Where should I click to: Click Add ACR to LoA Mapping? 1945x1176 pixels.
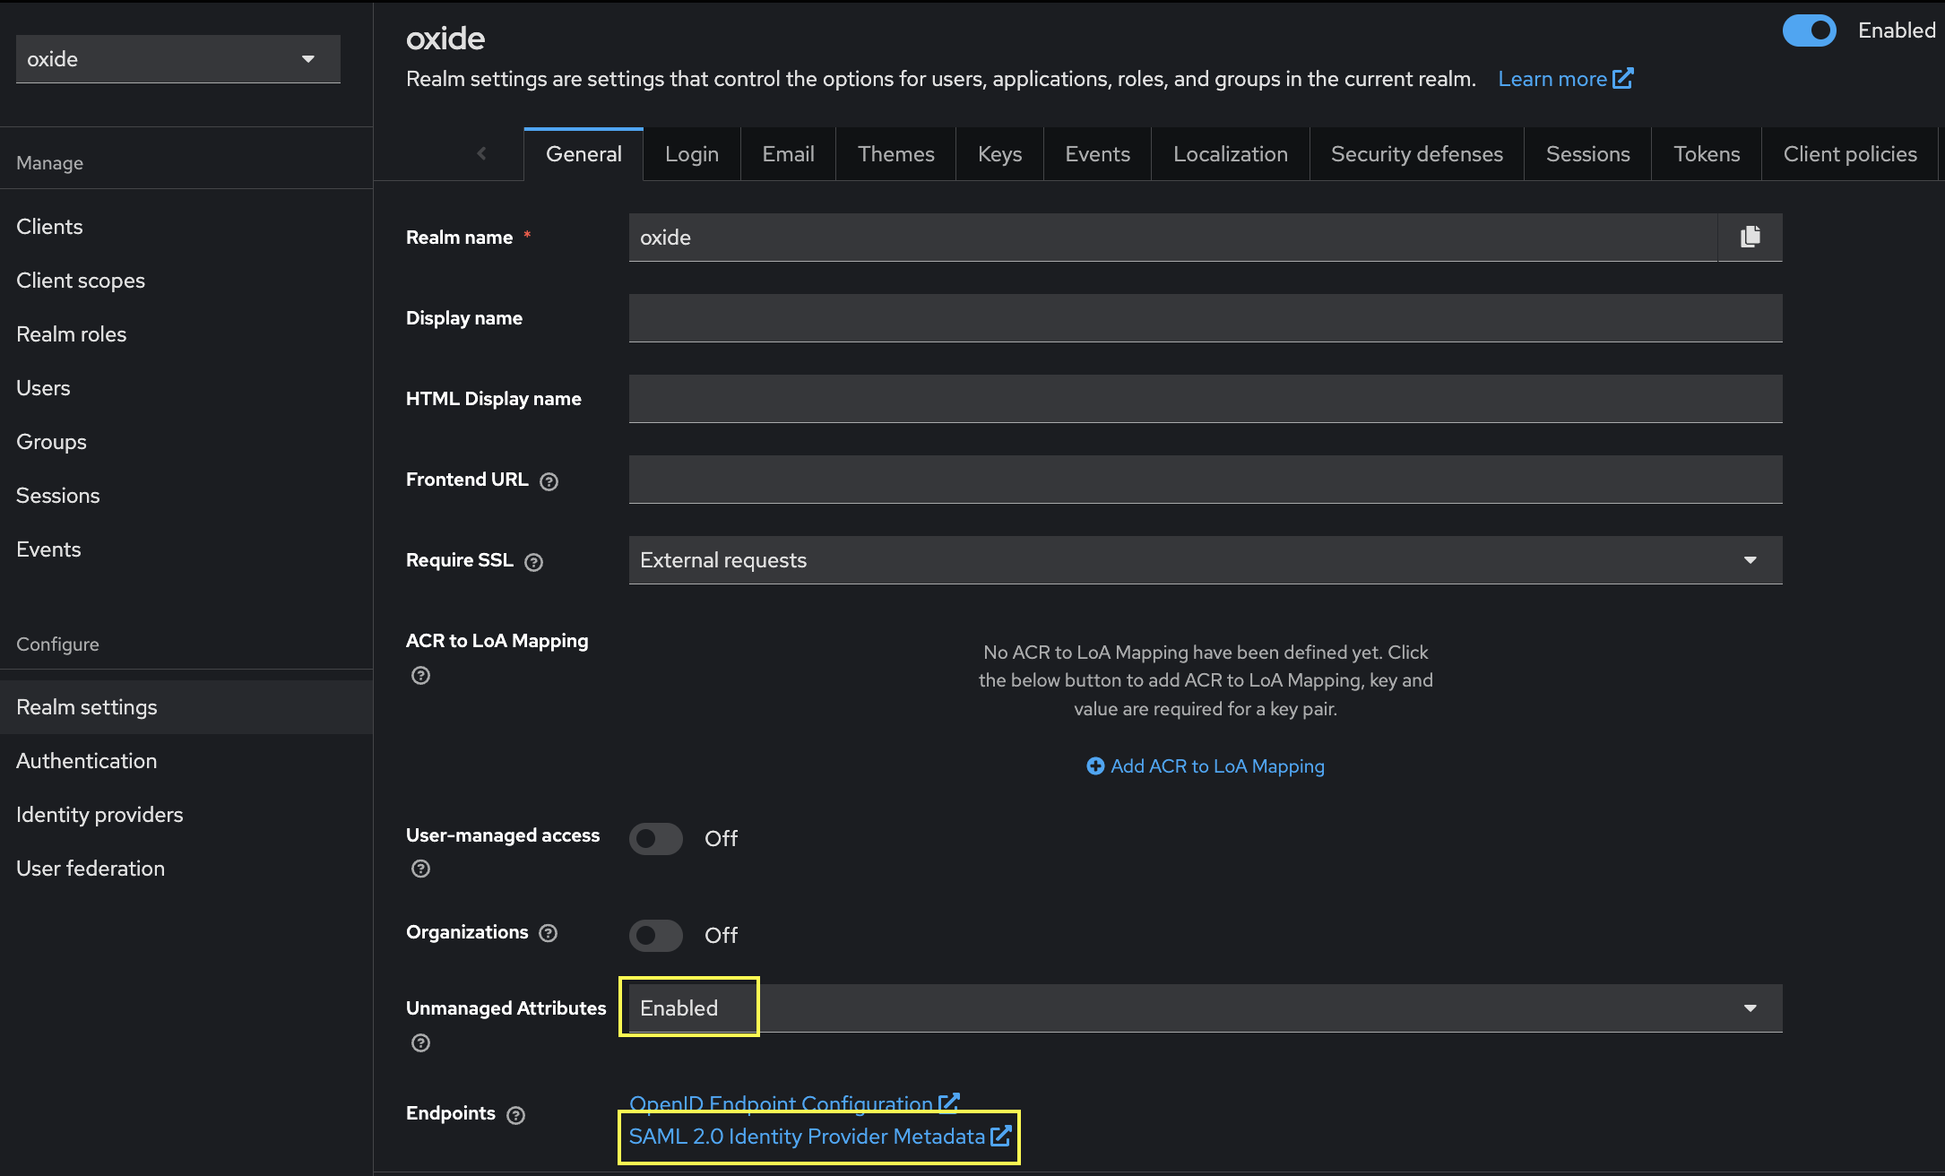pyautogui.click(x=1205, y=766)
